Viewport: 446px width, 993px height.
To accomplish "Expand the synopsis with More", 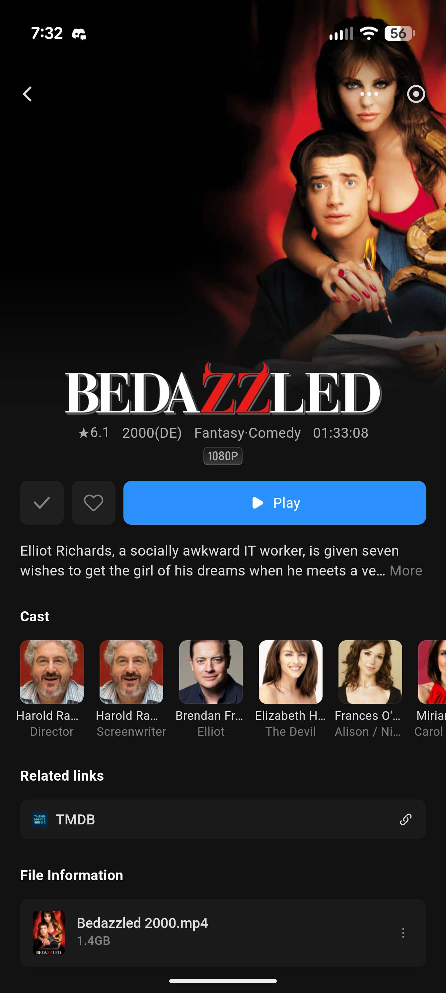I will (406, 571).
